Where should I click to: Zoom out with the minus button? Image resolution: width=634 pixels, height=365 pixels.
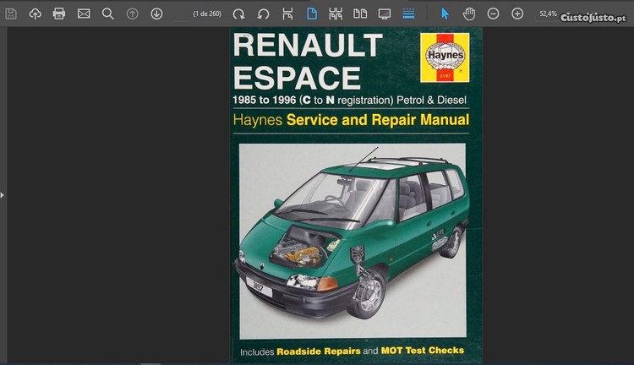pyautogui.click(x=493, y=14)
